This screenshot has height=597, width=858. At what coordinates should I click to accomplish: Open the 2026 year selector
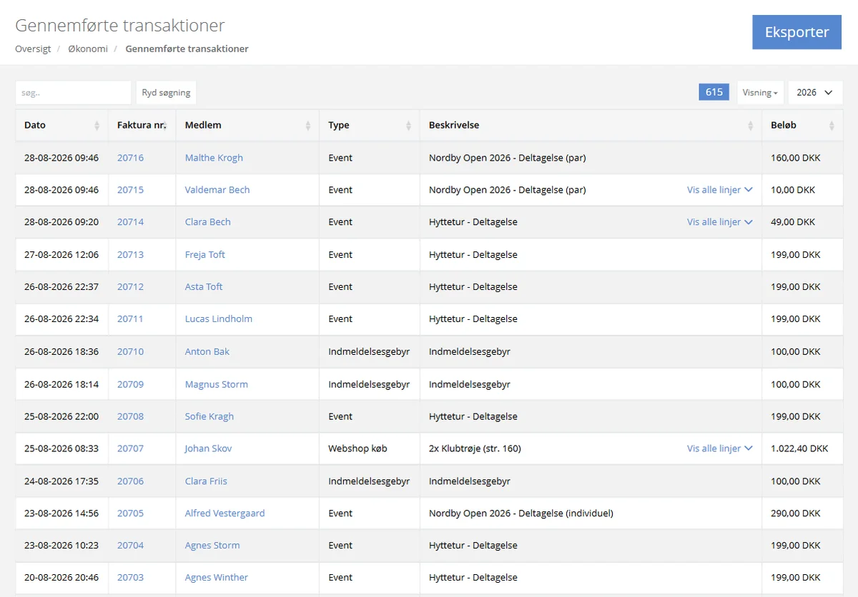pyautogui.click(x=815, y=92)
